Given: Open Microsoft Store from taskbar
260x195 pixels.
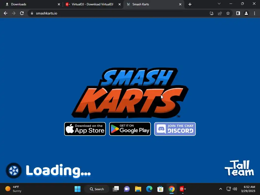Looking at the screenshot, I should 160,189.
